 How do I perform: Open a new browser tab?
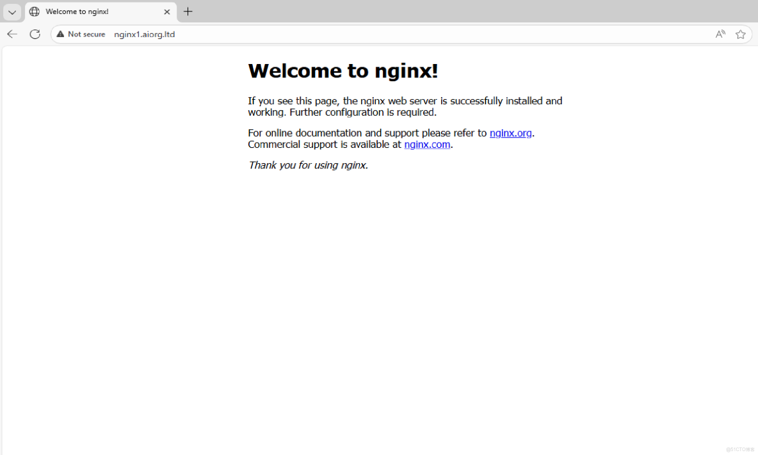(x=188, y=12)
